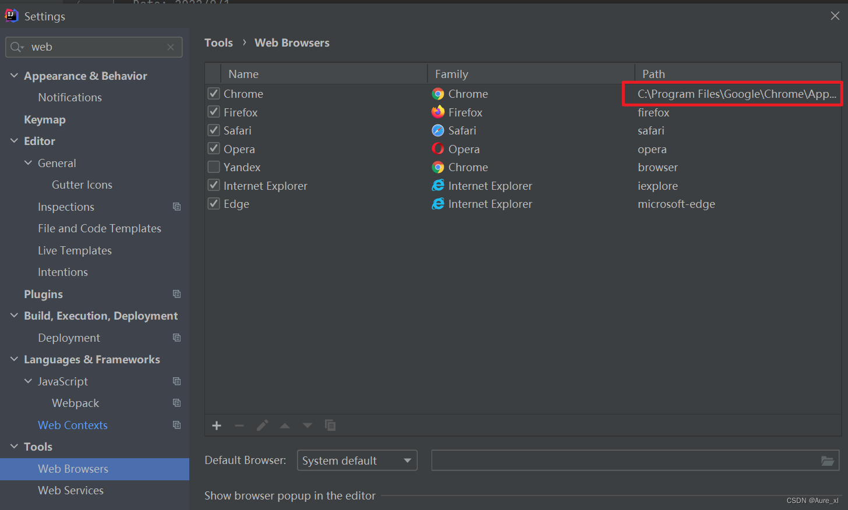This screenshot has height=510, width=848.
Task: Click the Opera family icon
Action: pyautogui.click(x=438, y=149)
